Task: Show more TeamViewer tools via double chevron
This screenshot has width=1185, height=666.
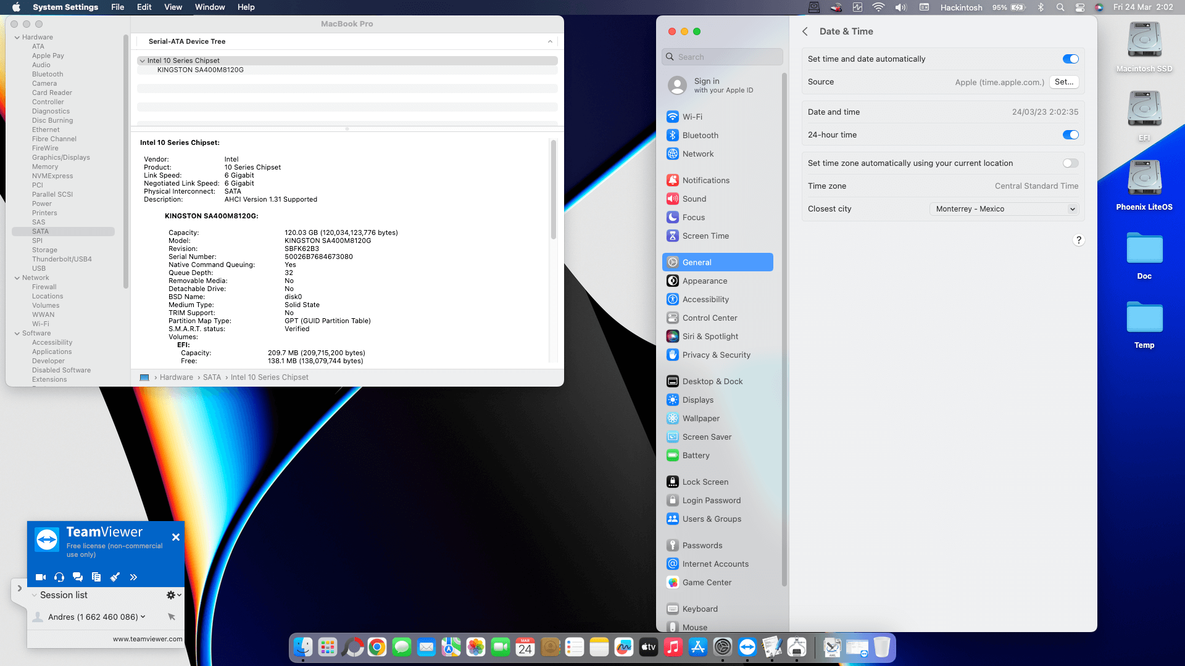Action: pos(133,577)
